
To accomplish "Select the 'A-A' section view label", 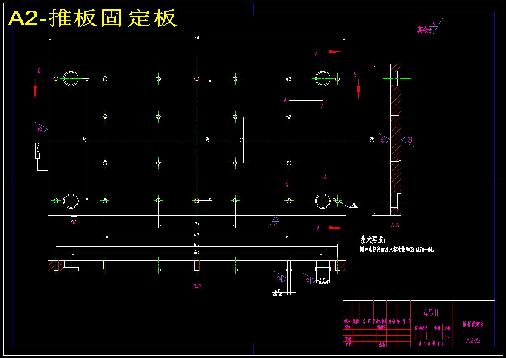I will tap(395, 225).
